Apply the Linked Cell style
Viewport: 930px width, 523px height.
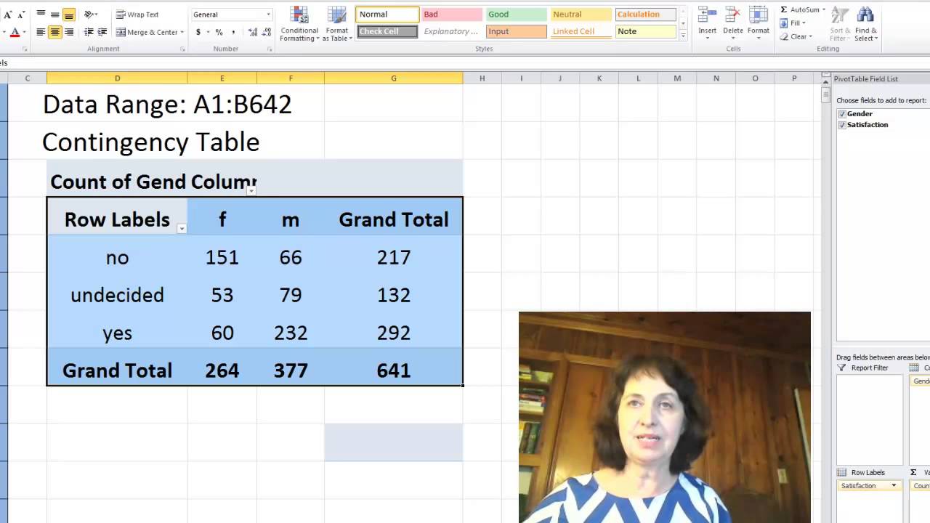581,31
